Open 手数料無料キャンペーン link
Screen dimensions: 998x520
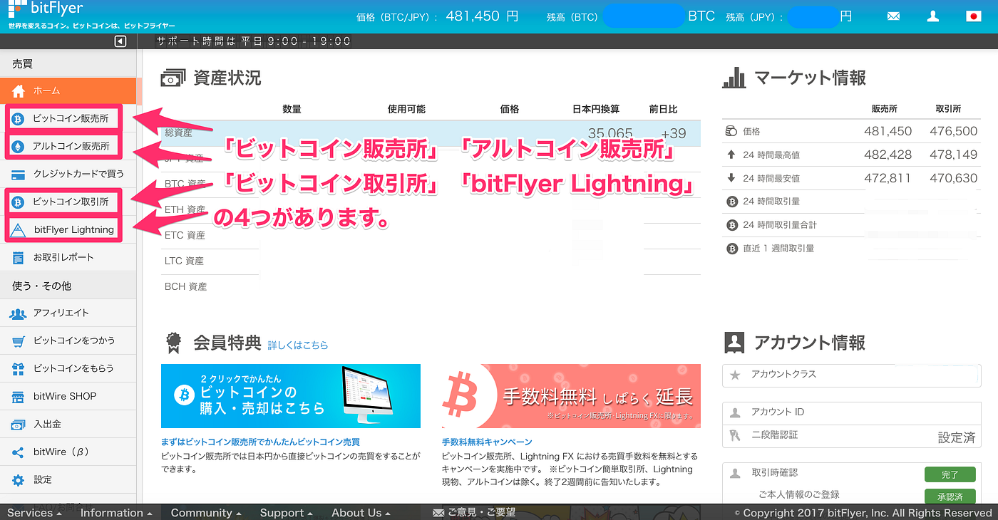point(487,442)
